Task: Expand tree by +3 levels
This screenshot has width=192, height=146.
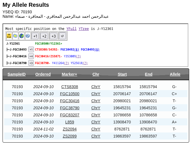Action: pyautogui.click(x=53, y=36)
